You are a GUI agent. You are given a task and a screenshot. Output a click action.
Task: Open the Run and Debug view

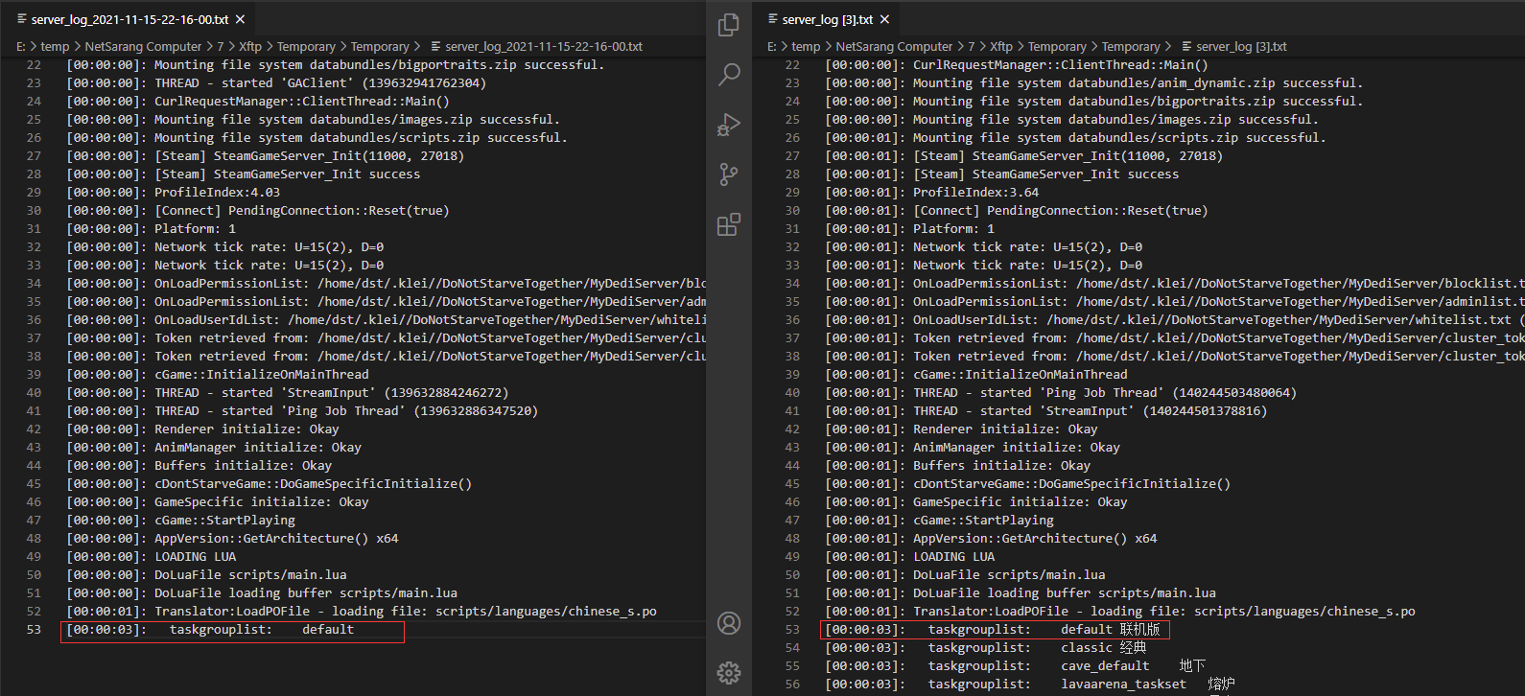729,125
